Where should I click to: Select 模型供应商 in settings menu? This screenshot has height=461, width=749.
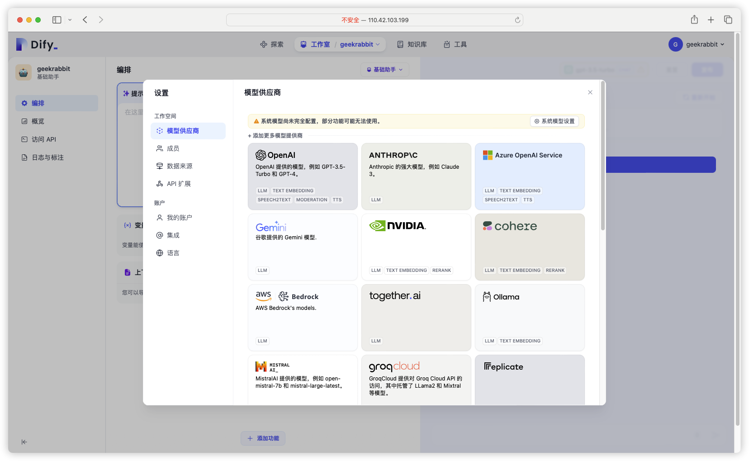[188, 131]
